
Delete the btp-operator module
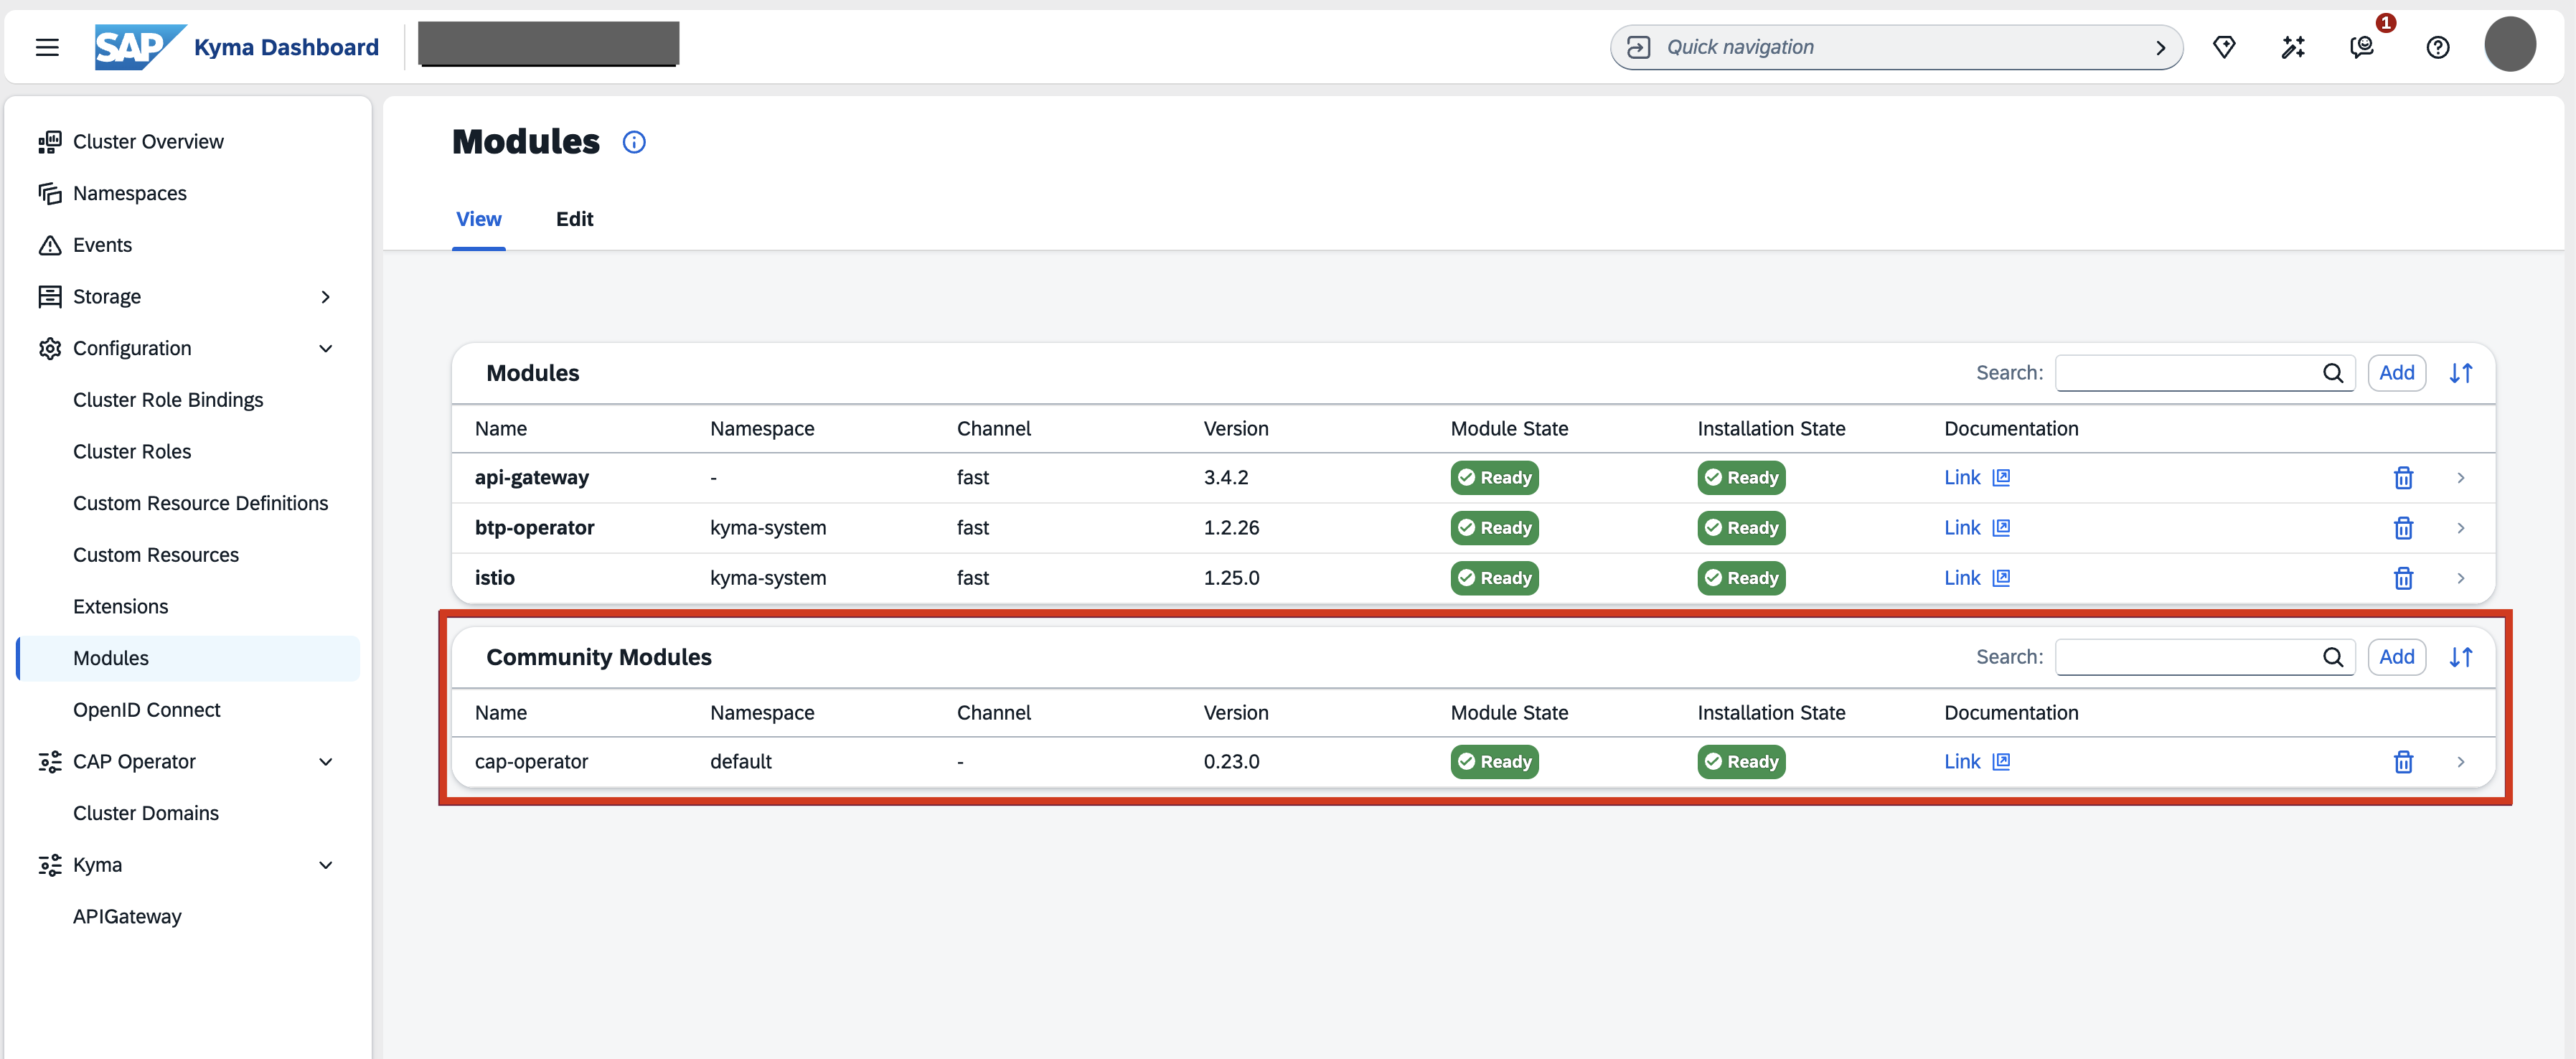pos(2404,528)
